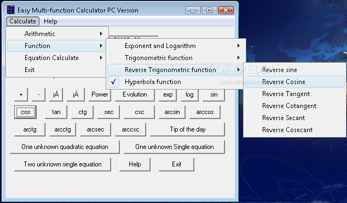Viewport: 347px width, 203px height.
Task: Click the tan button
Action: click(x=56, y=112)
